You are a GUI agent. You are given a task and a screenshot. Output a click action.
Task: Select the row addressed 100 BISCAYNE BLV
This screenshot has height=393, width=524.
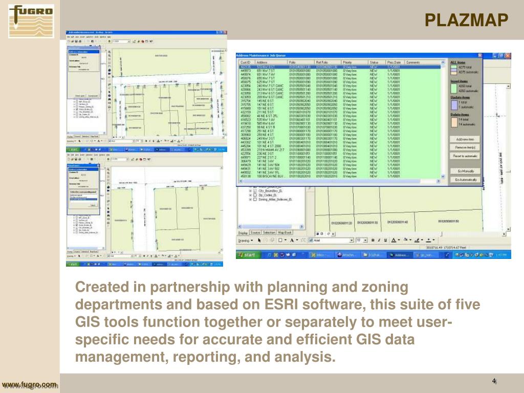click(340, 176)
